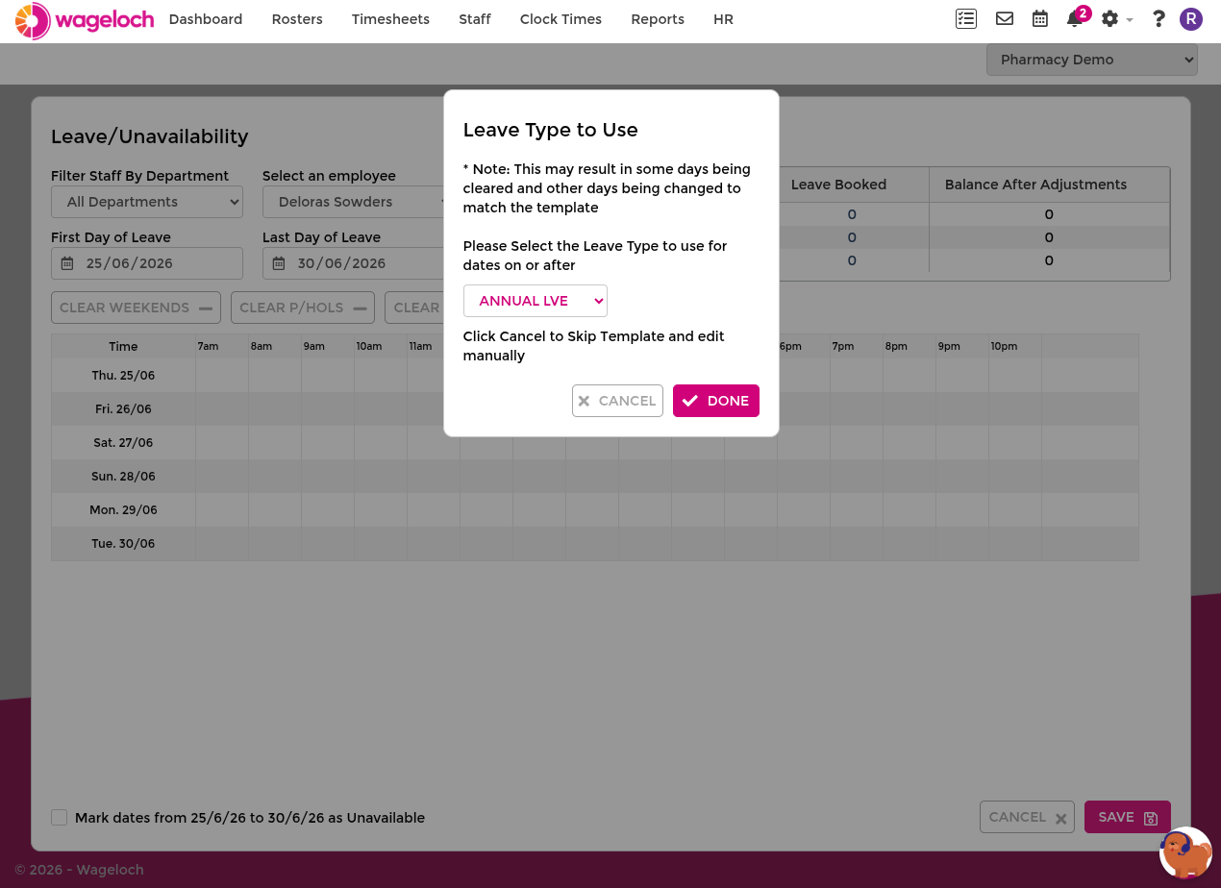
Task: Open the messages envelope icon
Action: 1005,18
